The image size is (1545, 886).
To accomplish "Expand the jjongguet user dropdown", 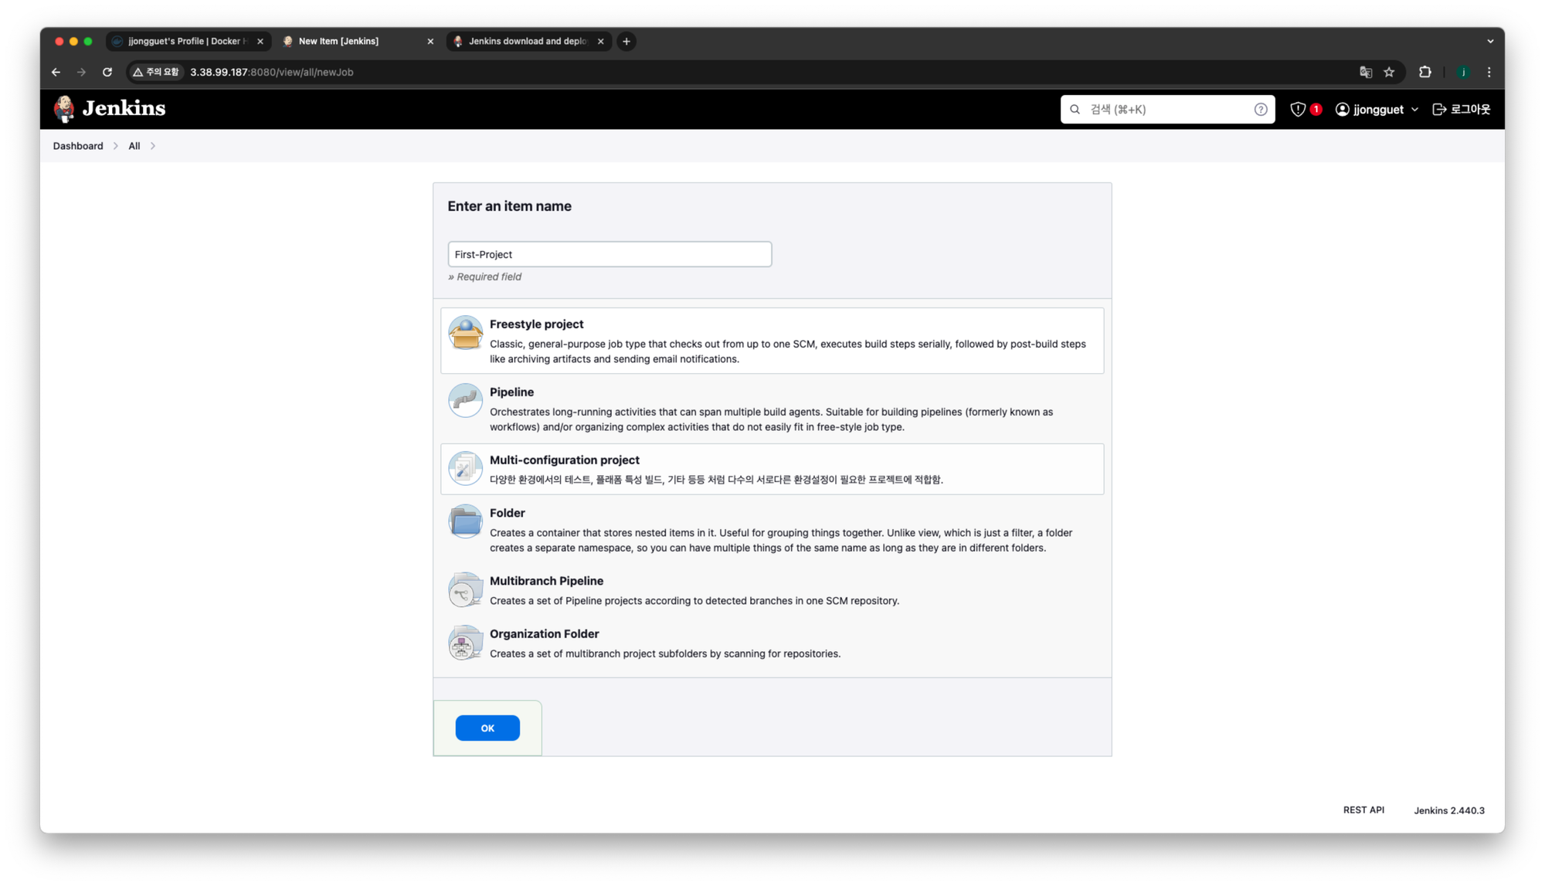I will (x=1414, y=110).
